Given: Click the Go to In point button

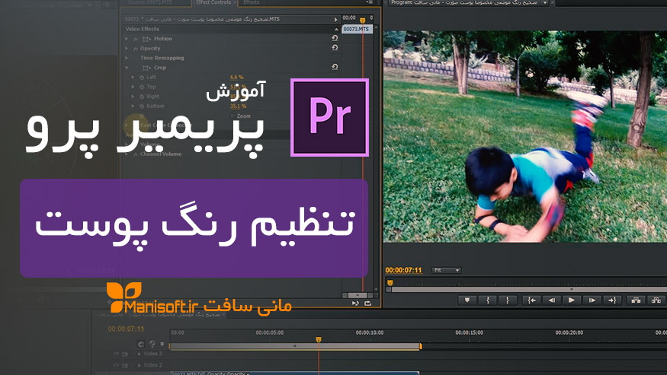Looking at the screenshot, I should 532,300.
